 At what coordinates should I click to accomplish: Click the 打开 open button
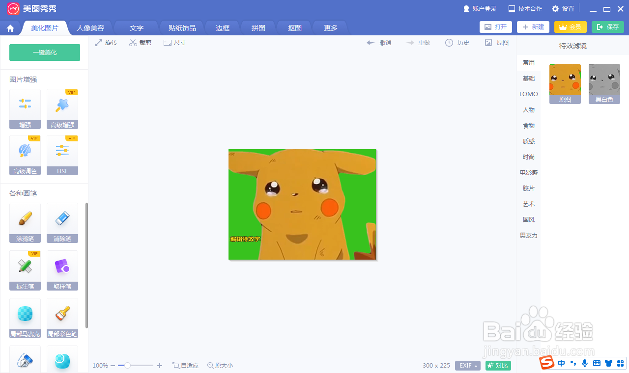496,27
